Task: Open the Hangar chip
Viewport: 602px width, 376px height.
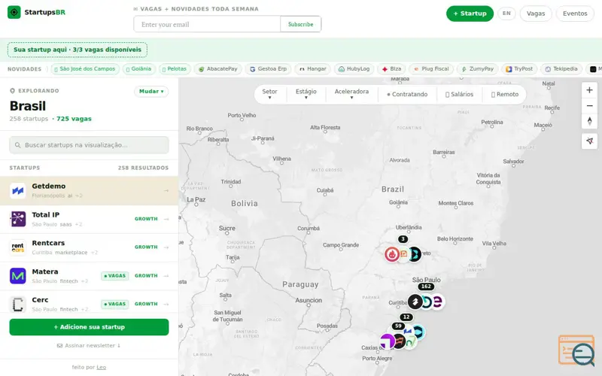Action: click(312, 69)
